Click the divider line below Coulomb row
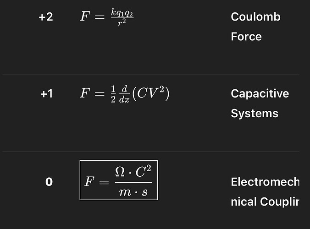Viewport: 310px width, 229px height. pyautogui.click(x=151, y=75)
